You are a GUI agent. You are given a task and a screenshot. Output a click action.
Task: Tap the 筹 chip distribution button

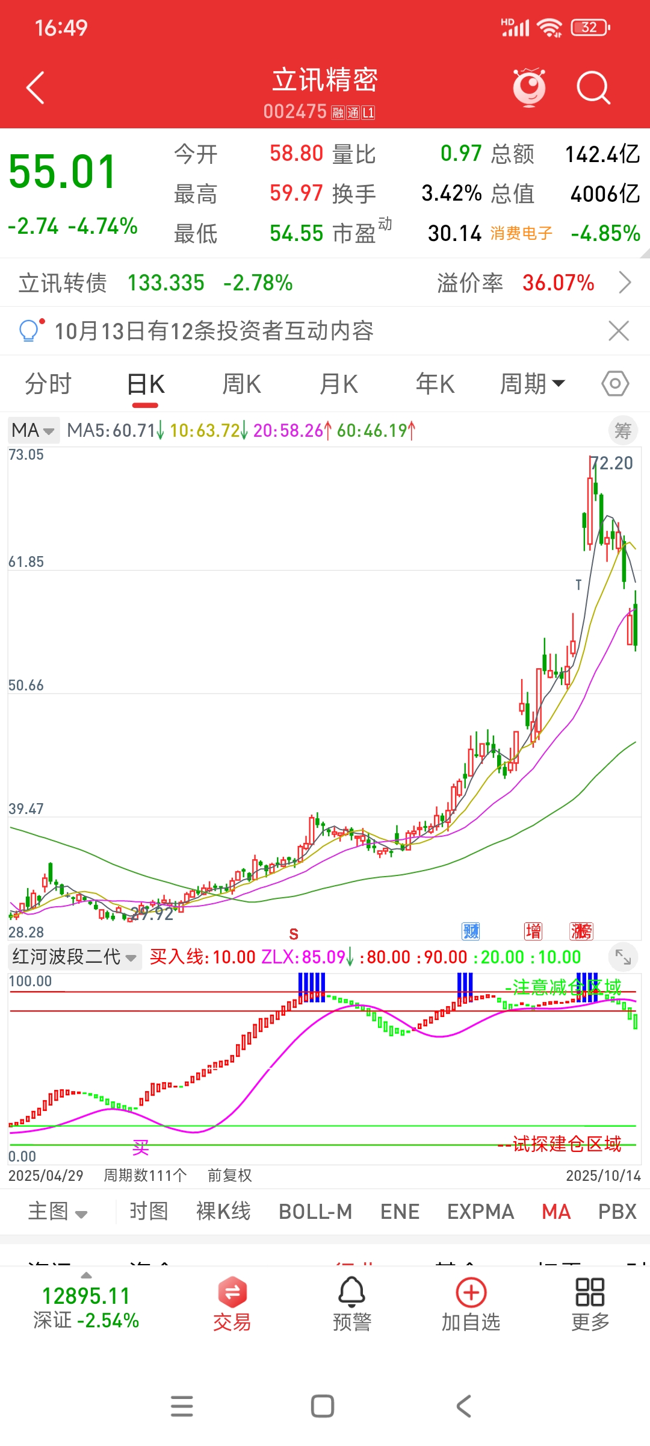pyautogui.click(x=623, y=431)
